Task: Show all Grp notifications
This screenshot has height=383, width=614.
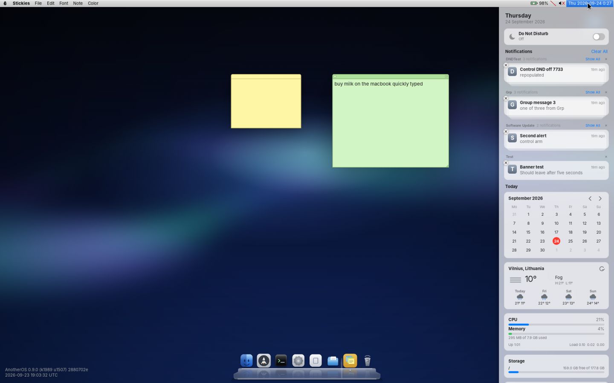Action: click(x=592, y=92)
